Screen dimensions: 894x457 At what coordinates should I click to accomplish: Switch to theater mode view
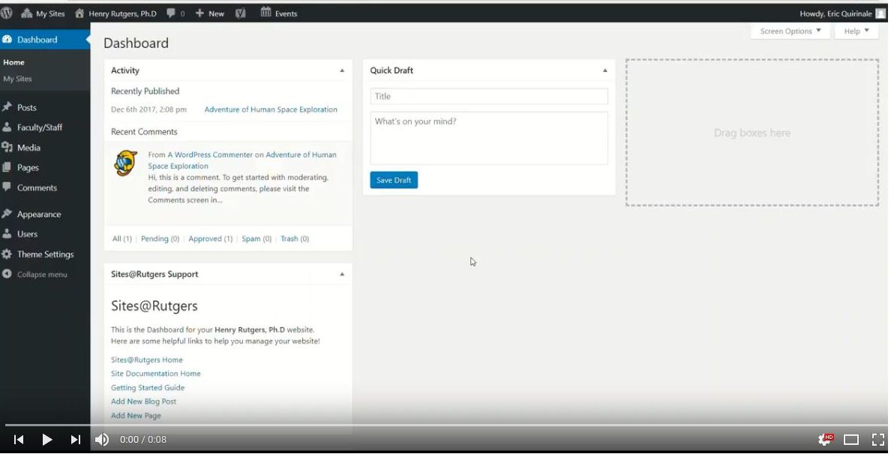[851, 440]
